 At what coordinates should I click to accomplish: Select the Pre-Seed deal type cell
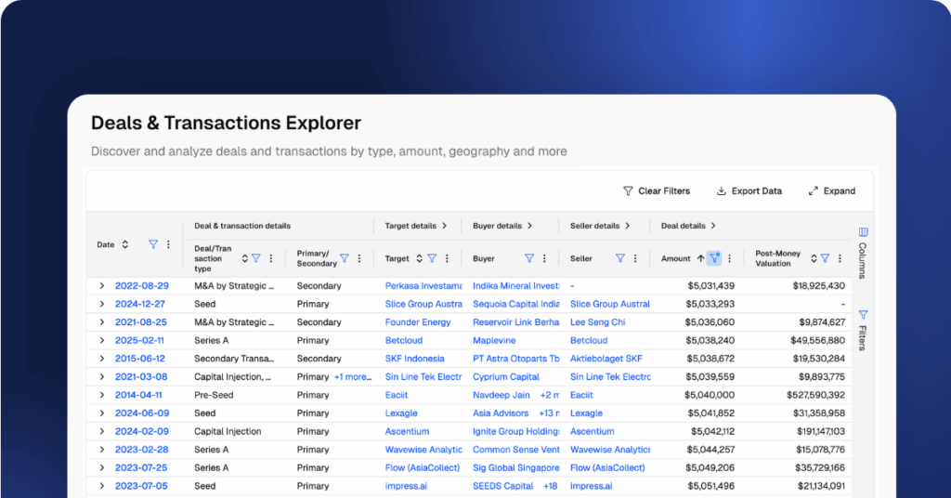click(x=214, y=395)
